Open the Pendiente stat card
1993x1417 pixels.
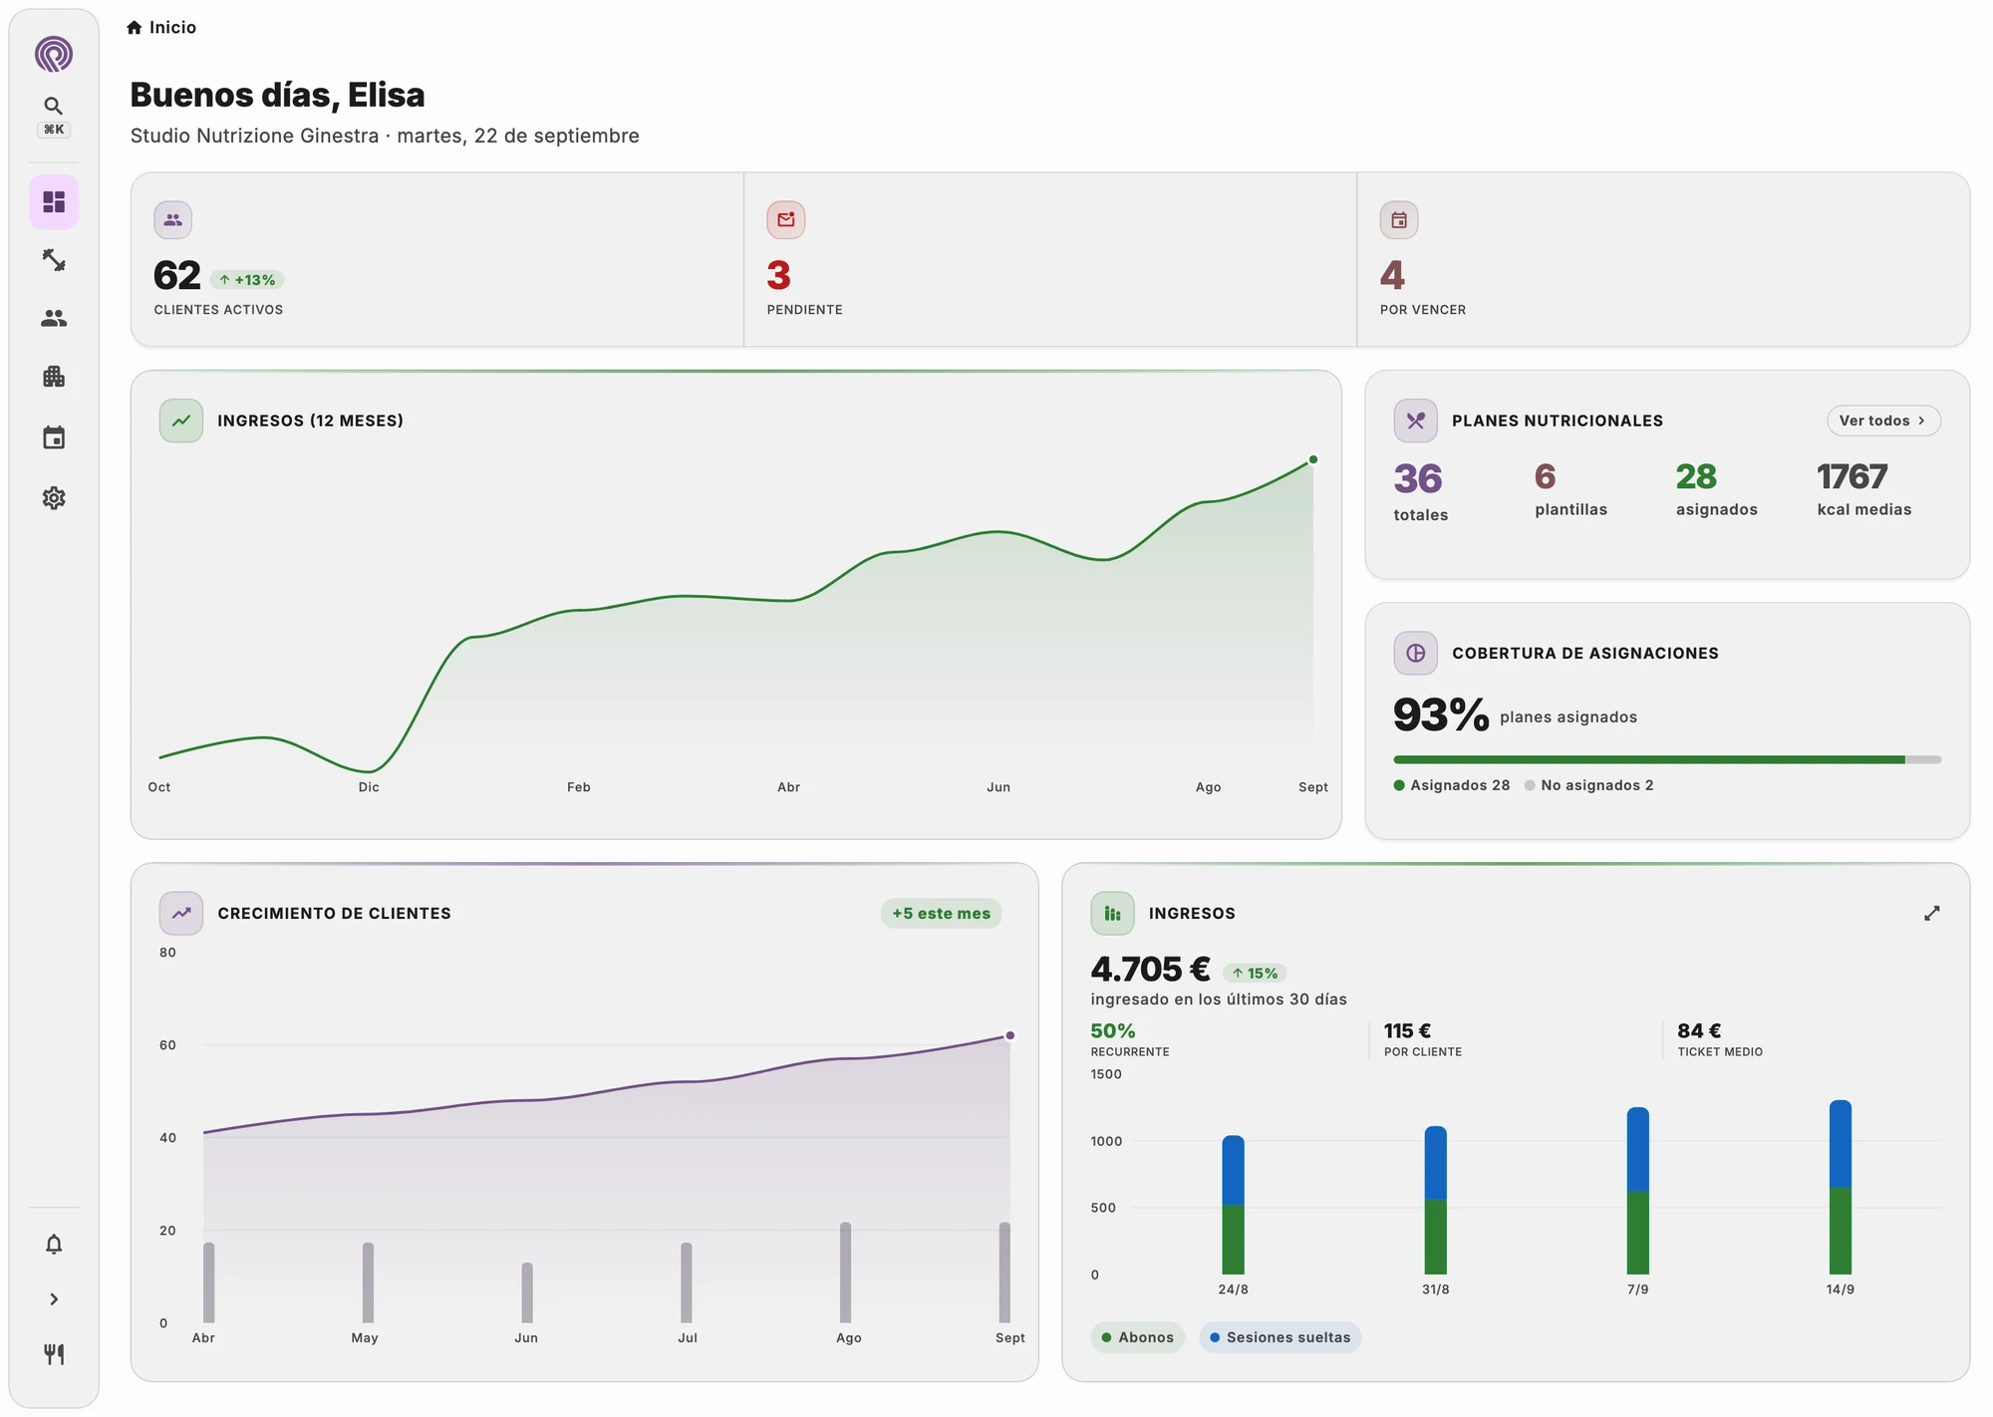[1049, 260]
